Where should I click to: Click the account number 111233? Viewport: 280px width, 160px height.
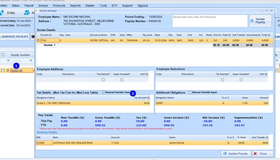115,143
